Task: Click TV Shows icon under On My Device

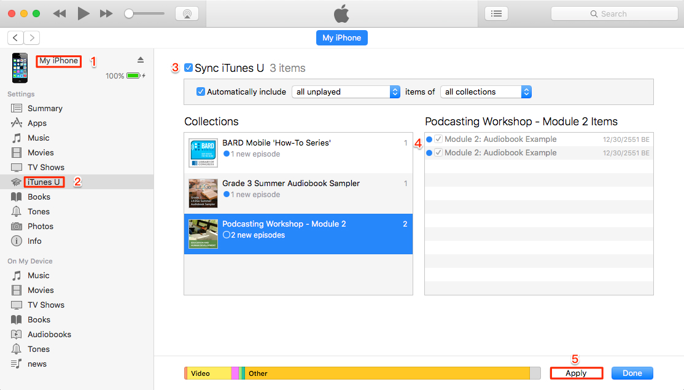Action: (16, 305)
